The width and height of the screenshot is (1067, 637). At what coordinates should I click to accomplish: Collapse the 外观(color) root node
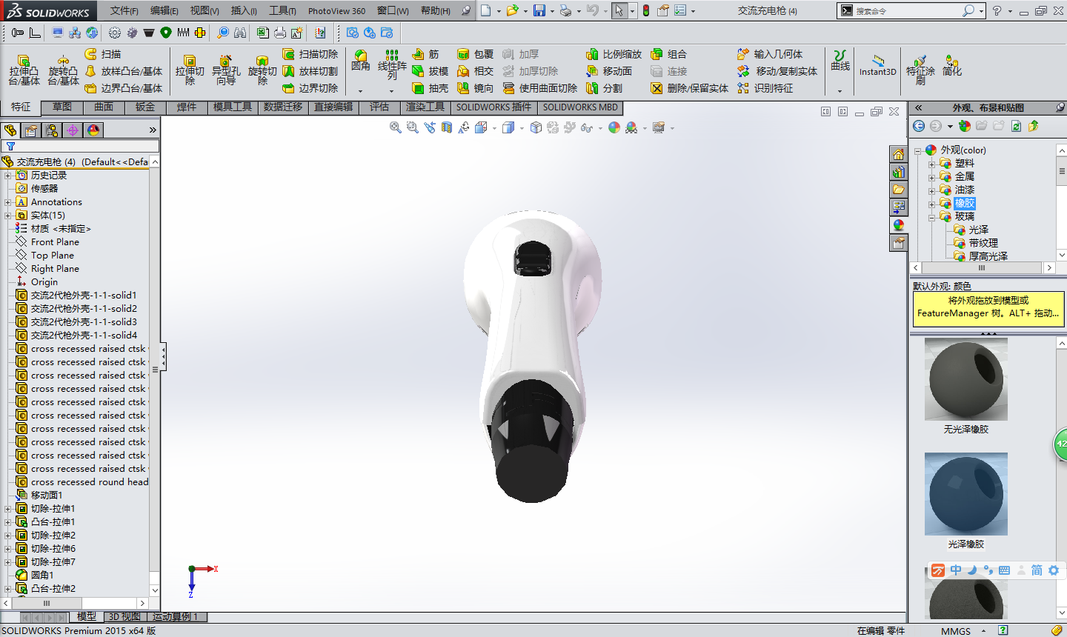[918, 150]
